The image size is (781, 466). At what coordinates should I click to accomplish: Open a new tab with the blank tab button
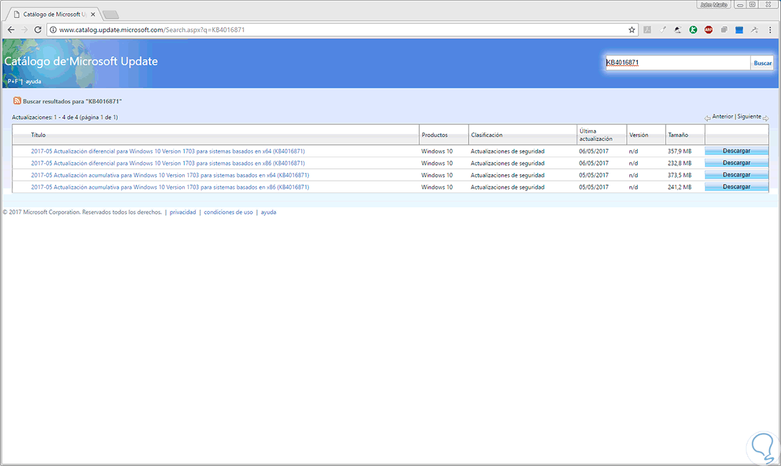click(x=111, y=14)
